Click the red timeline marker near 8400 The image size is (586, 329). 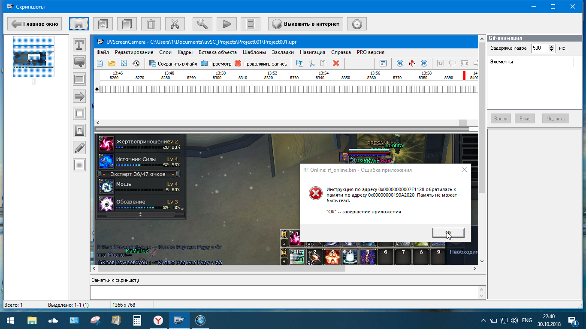point(464,75)
